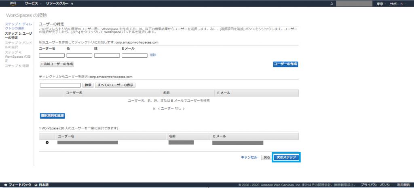Open the AWS logo home link
The image size is (414, 188).
(13, 3)
